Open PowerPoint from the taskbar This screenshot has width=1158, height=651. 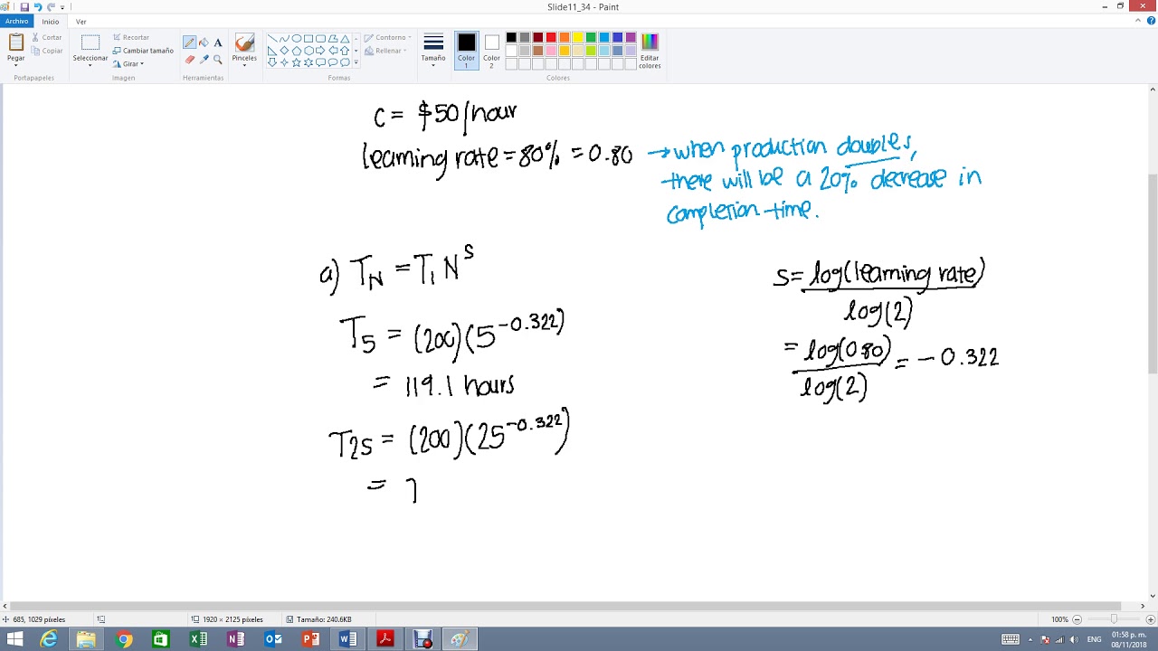pos(310,639)
